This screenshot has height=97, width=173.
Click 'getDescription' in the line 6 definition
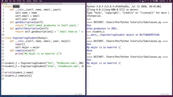point(25,22)
